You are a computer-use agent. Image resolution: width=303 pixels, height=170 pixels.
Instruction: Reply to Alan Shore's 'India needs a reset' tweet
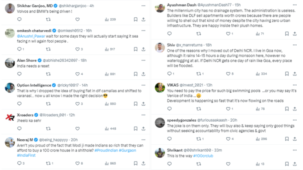(19, 74)
